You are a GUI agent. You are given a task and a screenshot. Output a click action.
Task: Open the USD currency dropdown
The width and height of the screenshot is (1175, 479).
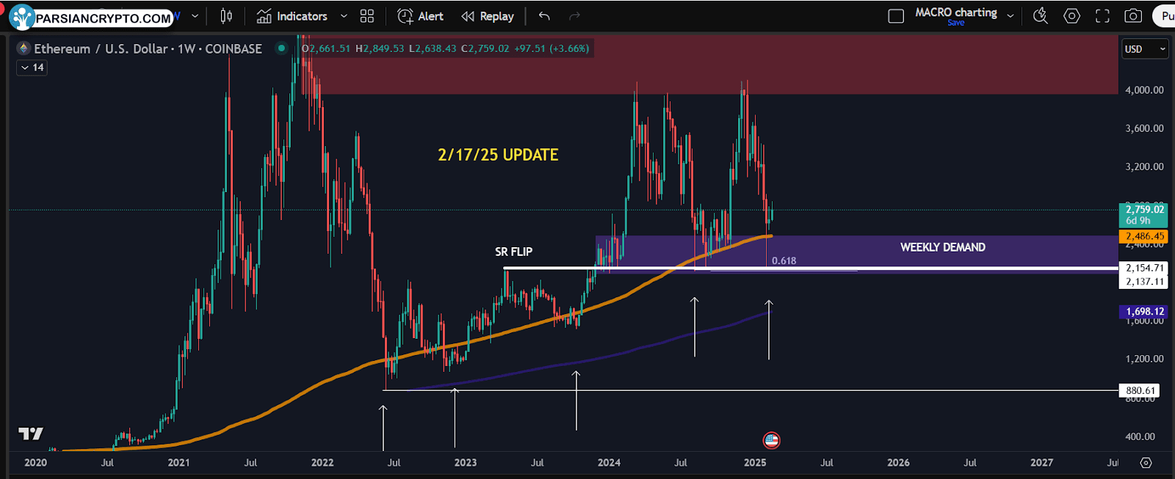(1144, 49)
